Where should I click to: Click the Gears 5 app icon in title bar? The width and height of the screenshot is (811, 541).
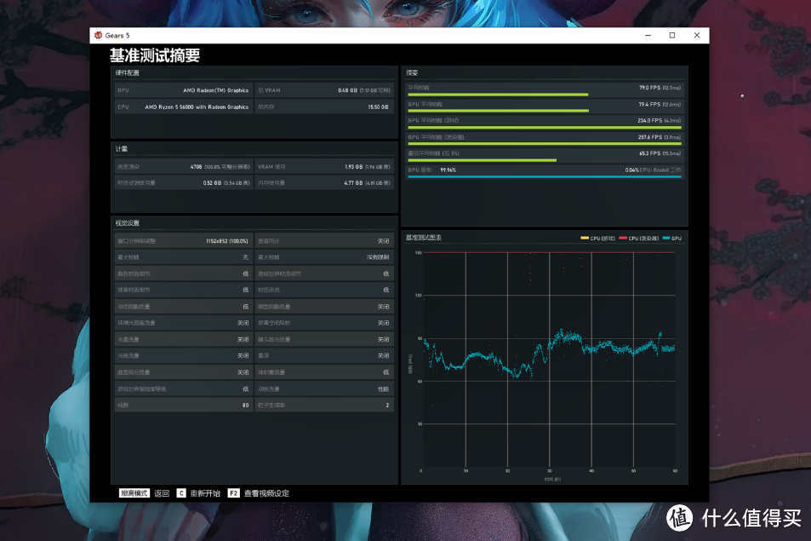98,35
